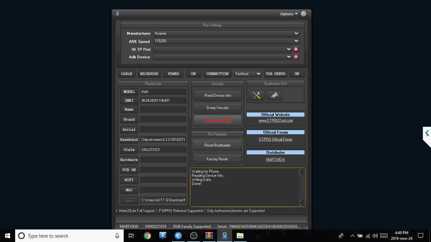
Task: Show hidden system tray icons
Action: coord(352,236)
